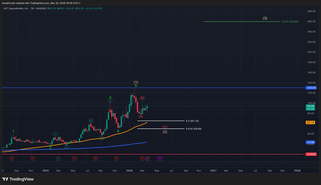321x185 pixels.
Task: Click the green wave 3 label
Action: pyautogui.click(x=110, y=98)
